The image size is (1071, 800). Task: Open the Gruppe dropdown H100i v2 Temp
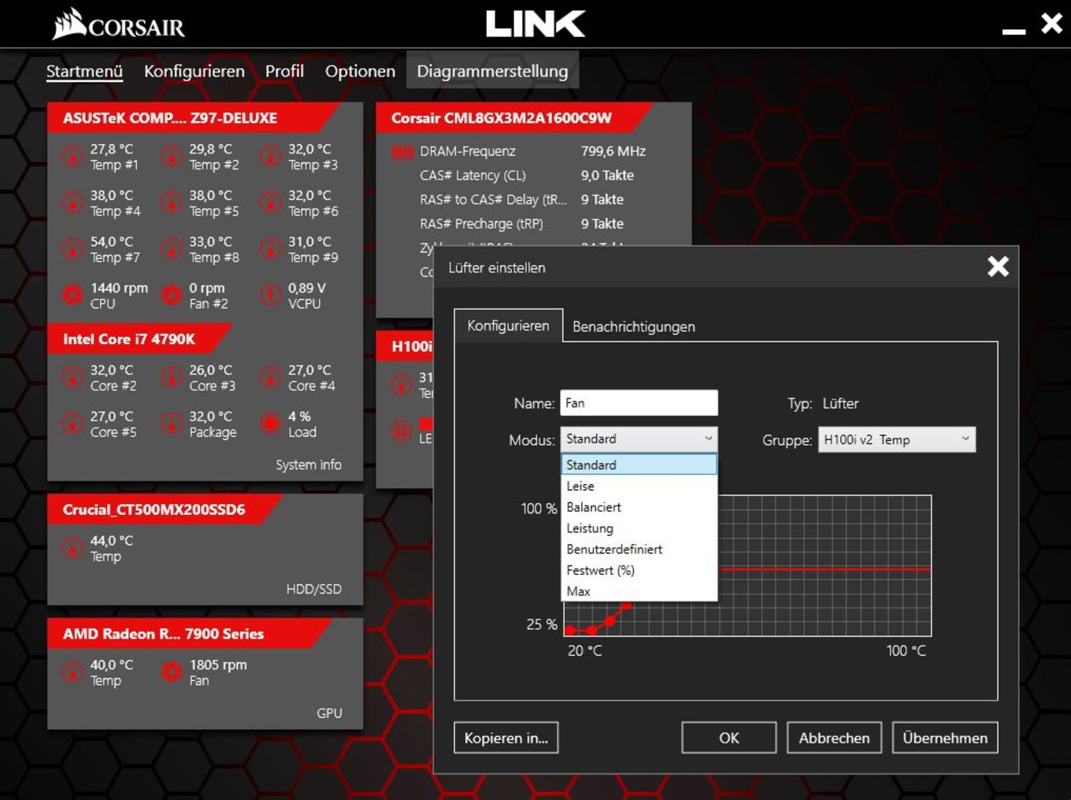point(897,439)
